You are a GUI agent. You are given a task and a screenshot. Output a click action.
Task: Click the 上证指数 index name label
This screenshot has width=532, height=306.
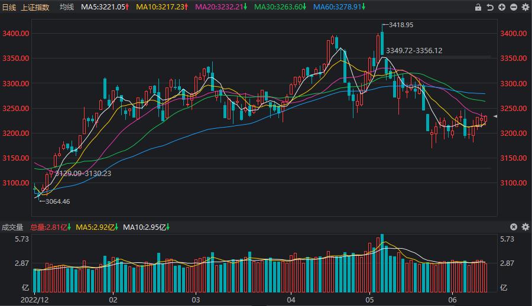[36, 7]
